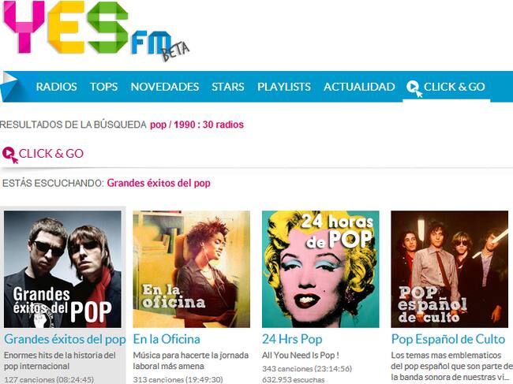Screen dimensions: 513x384
Task: Go to the ACTUALIDAD page
Action: tap(359, 87)
